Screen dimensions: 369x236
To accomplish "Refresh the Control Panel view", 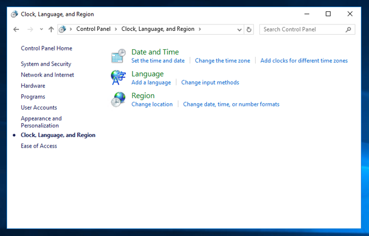I will pyautogui.click(x=249, y=30).
